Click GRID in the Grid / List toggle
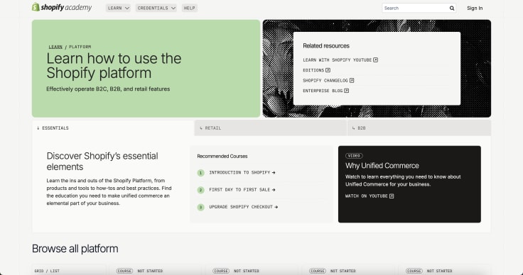This screenshot has width=523, height=275. (x=40, y=271)
